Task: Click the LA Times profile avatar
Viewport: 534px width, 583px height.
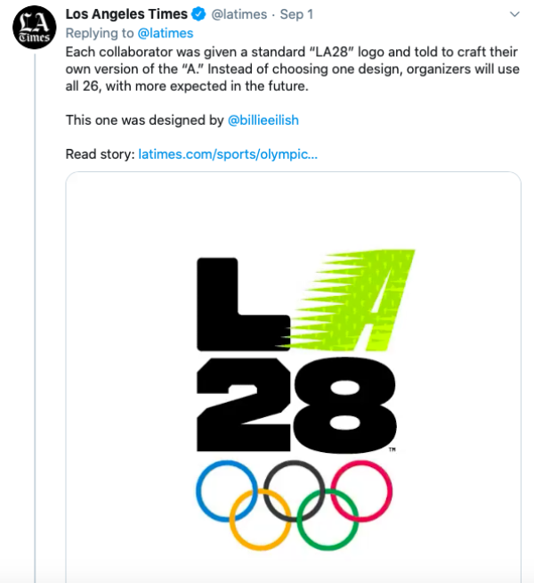Action: coord(35,27)
